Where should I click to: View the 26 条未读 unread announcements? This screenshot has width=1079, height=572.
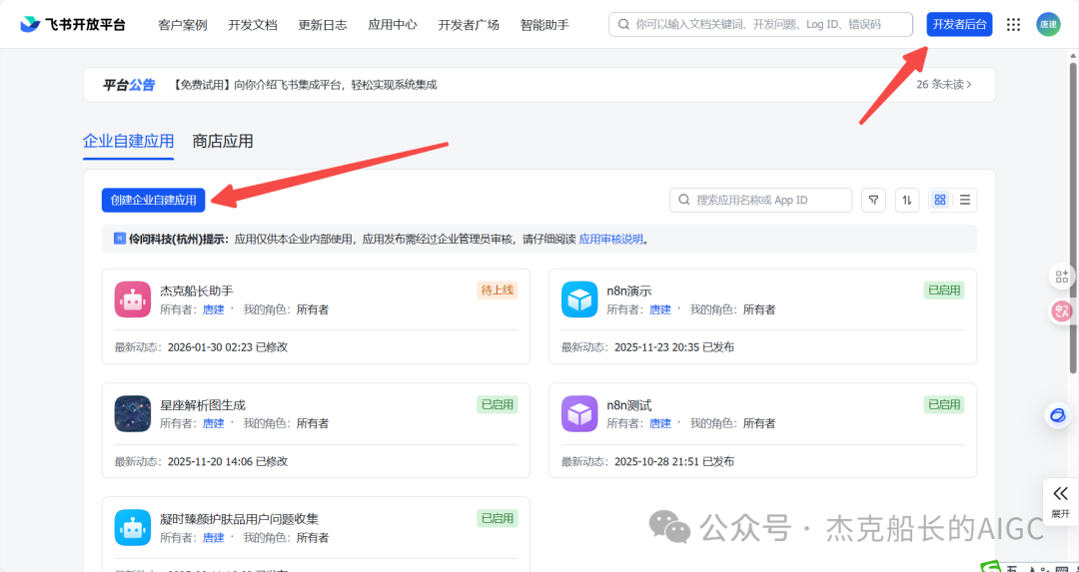pos(945,85)
